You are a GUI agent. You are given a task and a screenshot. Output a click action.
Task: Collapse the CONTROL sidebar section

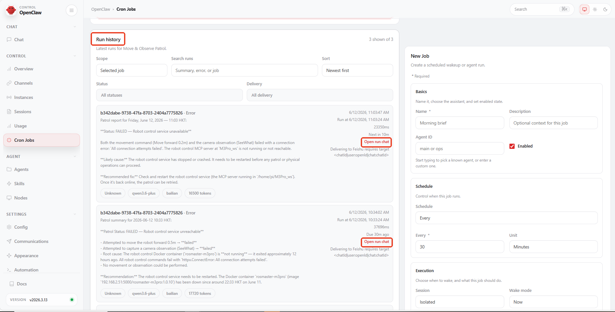pyautogui.click(x=41, y=56)
